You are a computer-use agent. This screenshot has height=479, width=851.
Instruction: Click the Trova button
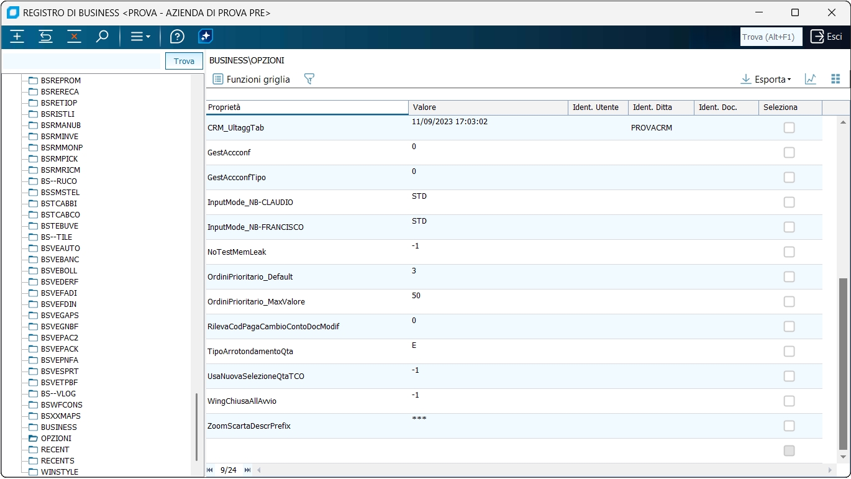pos(184,61)
